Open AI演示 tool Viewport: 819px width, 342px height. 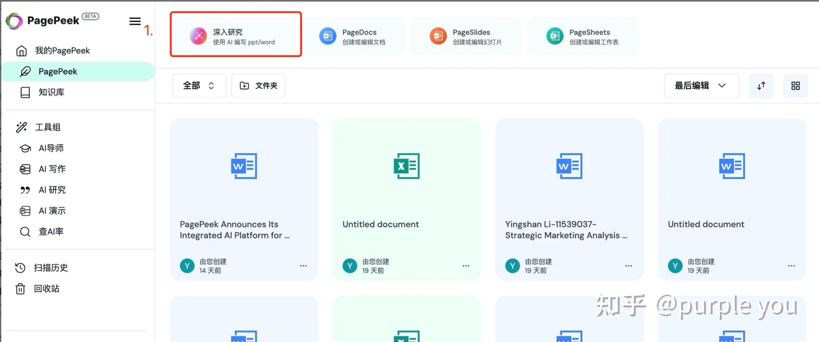point(52,210)
